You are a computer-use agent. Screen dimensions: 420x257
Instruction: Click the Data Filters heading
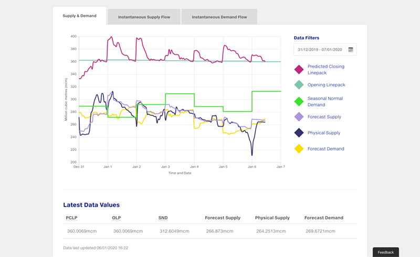(307, 38)
